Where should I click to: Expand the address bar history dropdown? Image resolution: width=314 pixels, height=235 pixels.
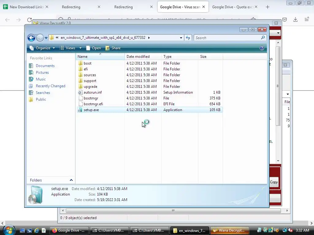coord(181,38)
